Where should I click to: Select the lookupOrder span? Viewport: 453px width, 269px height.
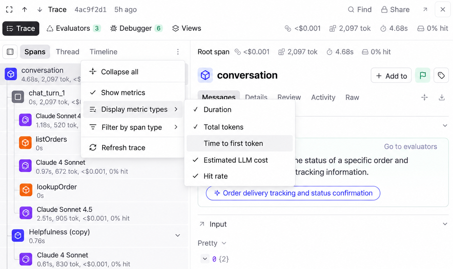click(94, 190)
